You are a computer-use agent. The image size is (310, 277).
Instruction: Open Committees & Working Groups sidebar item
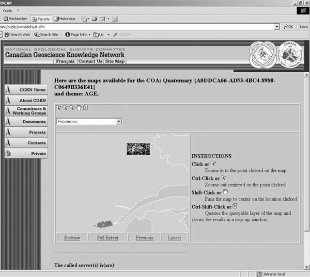[x=28, y=111]
